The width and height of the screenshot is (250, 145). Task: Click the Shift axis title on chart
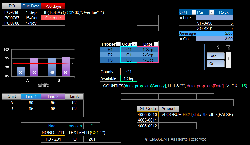(43, 85)
